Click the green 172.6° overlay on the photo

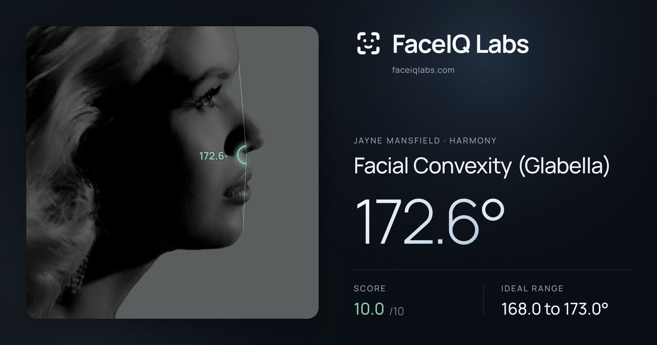[213, 156]
